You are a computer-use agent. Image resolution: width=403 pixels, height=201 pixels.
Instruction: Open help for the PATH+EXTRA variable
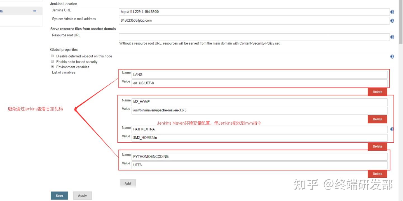392,129
